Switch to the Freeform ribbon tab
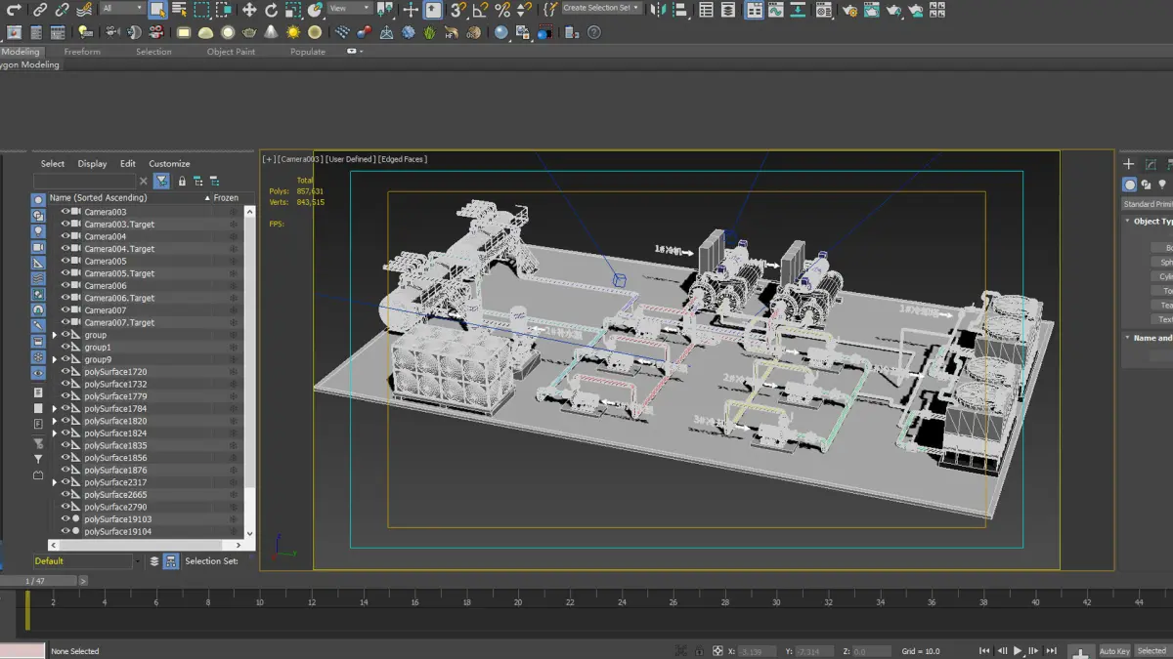 [82, 52]
